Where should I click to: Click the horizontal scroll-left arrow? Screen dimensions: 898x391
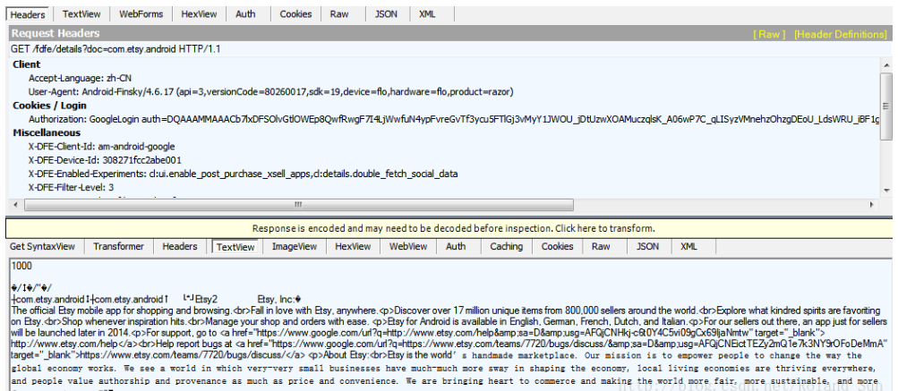click(x=15, y=204)
